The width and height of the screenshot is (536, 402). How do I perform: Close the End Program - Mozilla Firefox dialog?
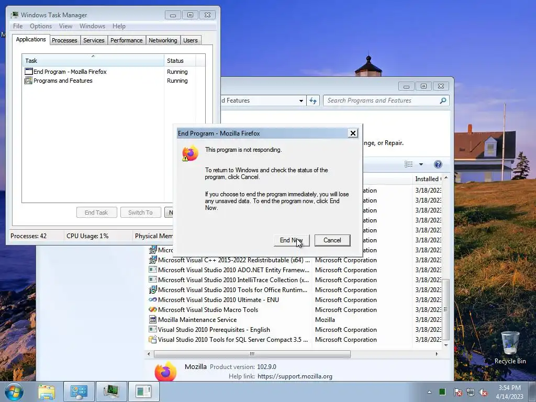pos(353,133)
